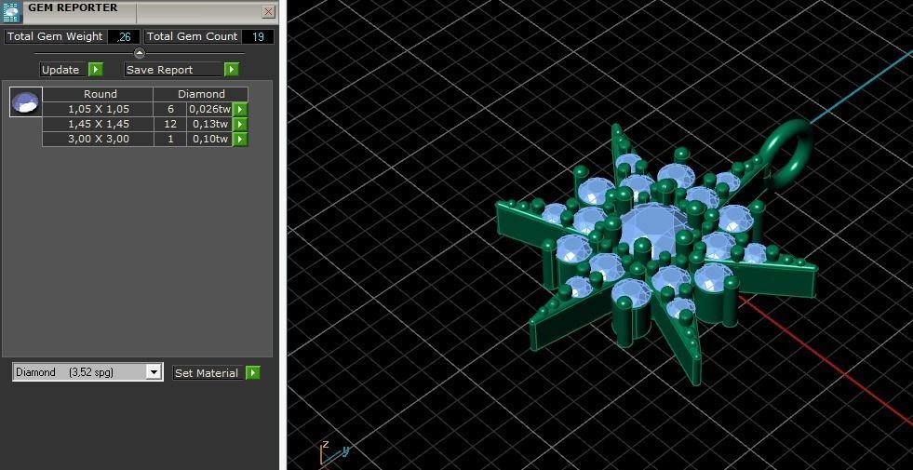Image resolution: width=913 pixels, height=470 pixels.
Task: Click the Update button label
Action: pyautogui.click(x=63, y=69)
